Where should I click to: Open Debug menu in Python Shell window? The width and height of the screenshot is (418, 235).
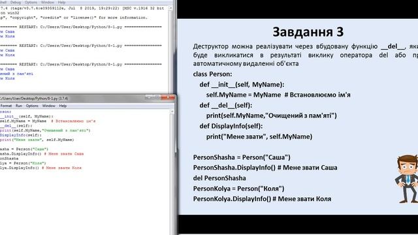click(x=16, y=3)
